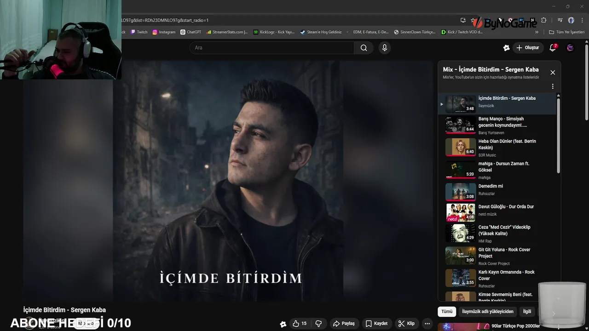Open the 90lar Türkçe Pop 2000ler suggestion
The height and width of the screenshot is (331, 589).
pos(516,326)
